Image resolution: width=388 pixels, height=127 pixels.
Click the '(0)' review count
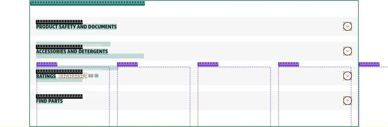coord(96,76)
